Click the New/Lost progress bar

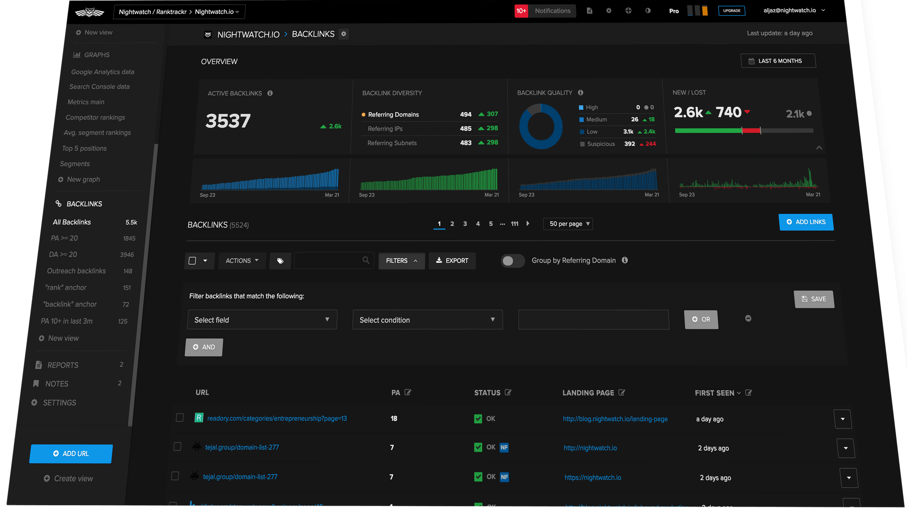click(x=744, y=131)
